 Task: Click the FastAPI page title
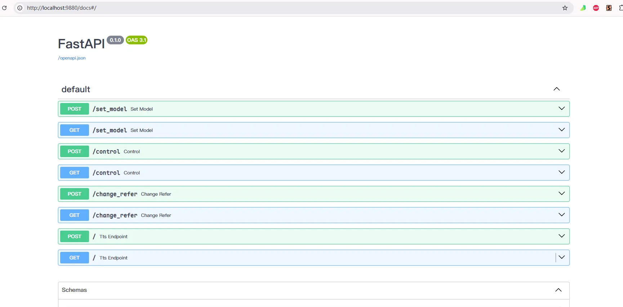(x=81, y=44)
